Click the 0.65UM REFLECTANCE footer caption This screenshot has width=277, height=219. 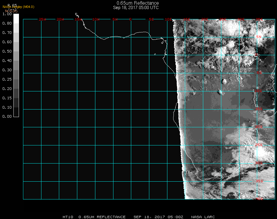(102, 217)
